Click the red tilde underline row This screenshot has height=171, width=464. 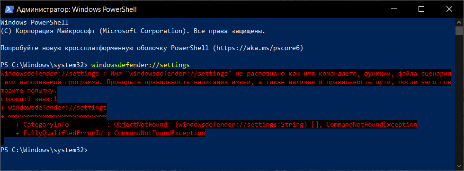click(x=54, y=116)
